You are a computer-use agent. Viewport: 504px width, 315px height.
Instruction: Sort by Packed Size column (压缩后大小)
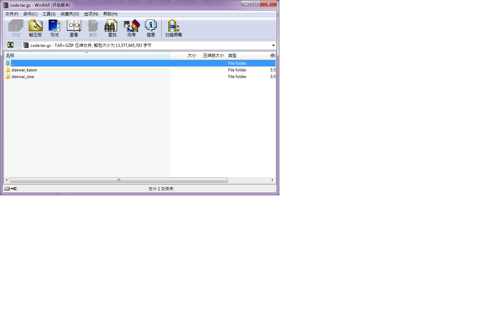pos(212,56)
